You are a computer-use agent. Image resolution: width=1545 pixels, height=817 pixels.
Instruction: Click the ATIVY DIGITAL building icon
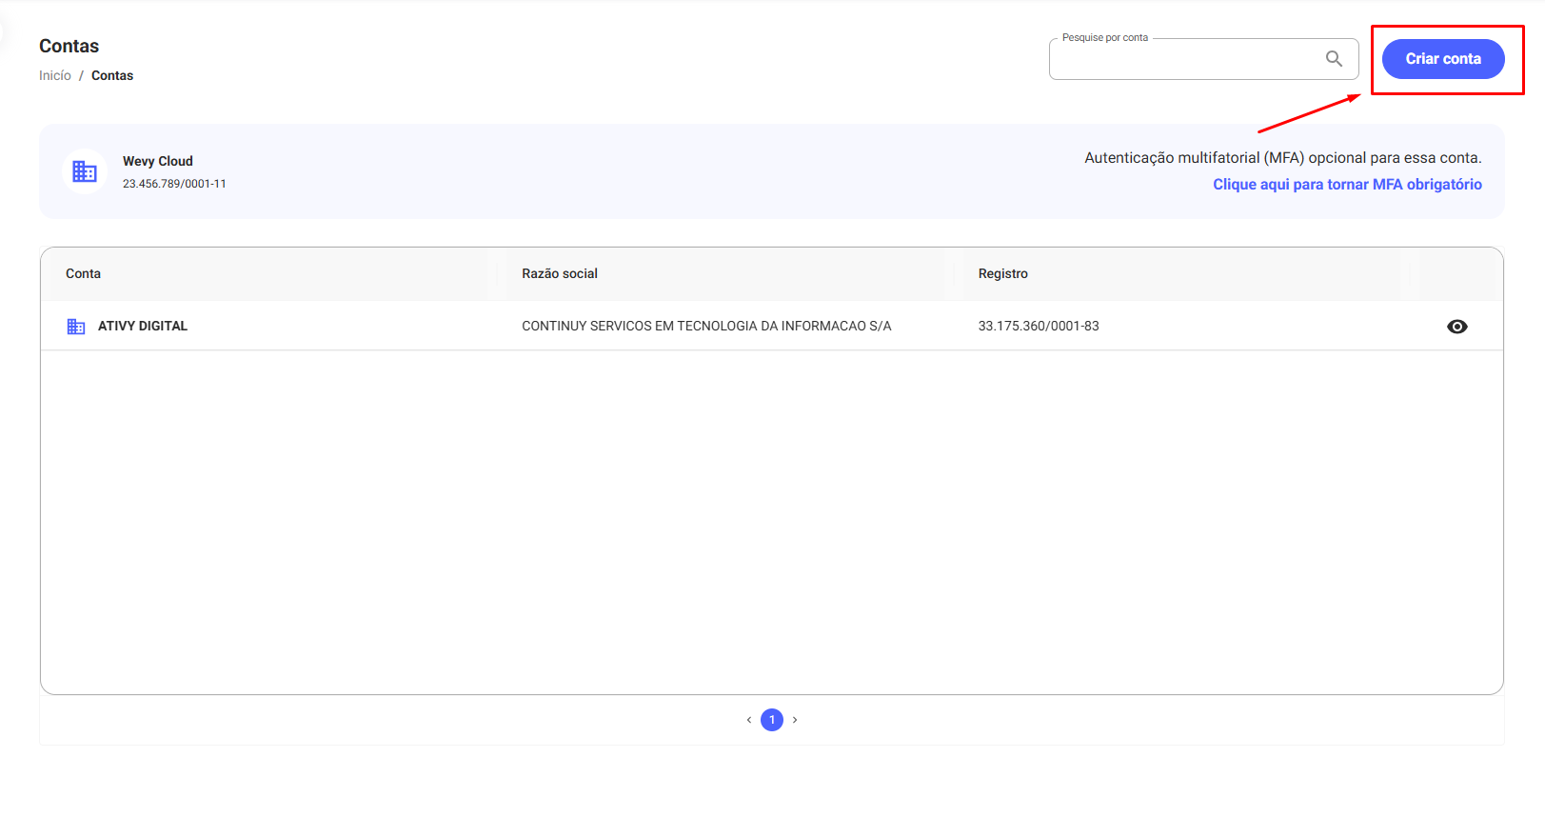click(76, 327)
